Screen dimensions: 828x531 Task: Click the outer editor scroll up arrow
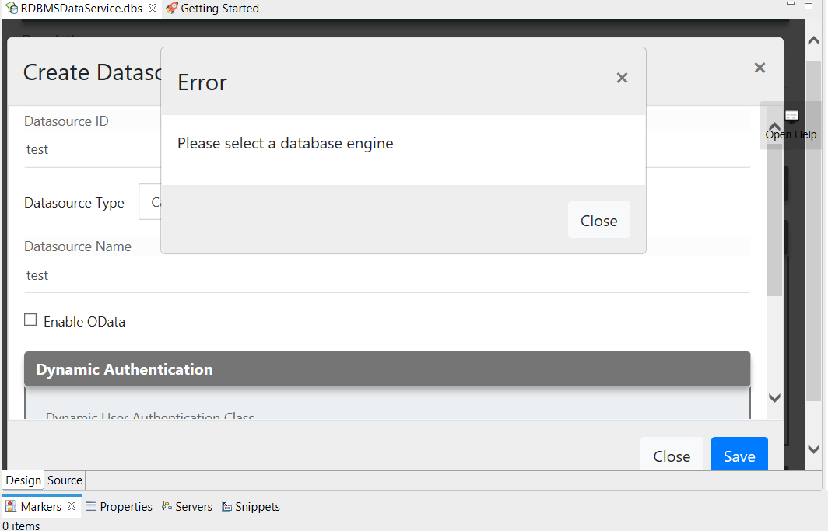(814, 40)
